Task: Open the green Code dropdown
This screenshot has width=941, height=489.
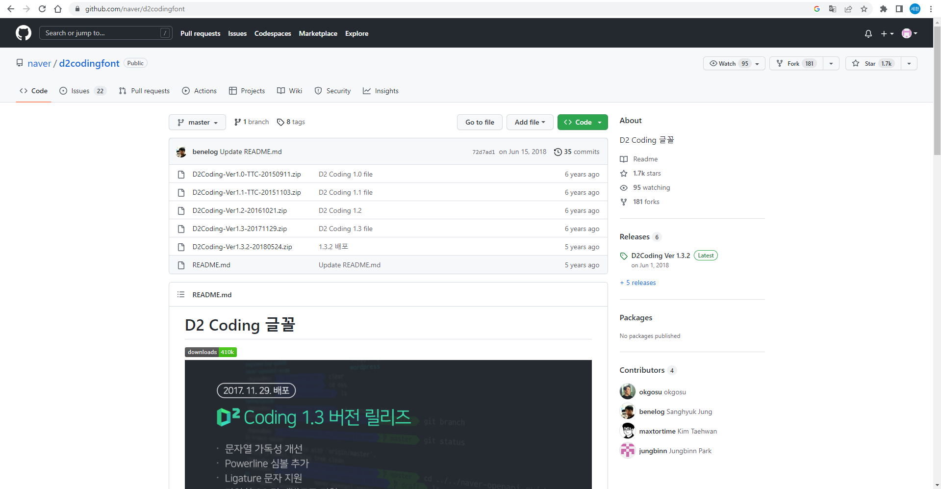Action: (583, 122)
